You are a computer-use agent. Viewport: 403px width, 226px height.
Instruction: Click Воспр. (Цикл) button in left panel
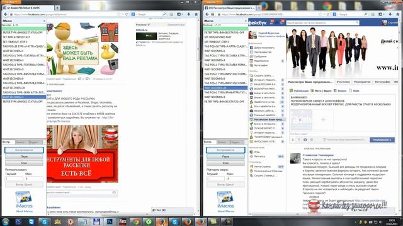(x=24, y=185)
